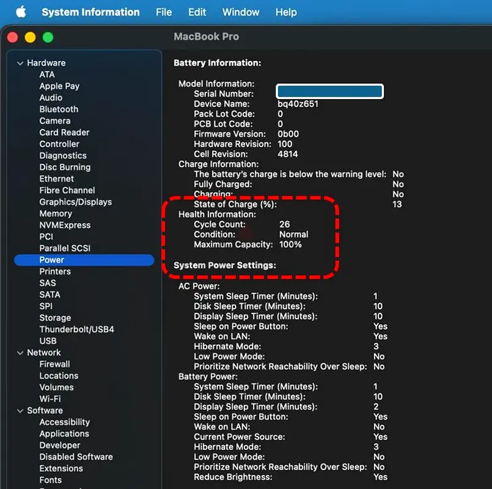Screen dimensions: 492x489
Task: Select Ethernet in the sidebar
Action: click(x=56, y=179)
